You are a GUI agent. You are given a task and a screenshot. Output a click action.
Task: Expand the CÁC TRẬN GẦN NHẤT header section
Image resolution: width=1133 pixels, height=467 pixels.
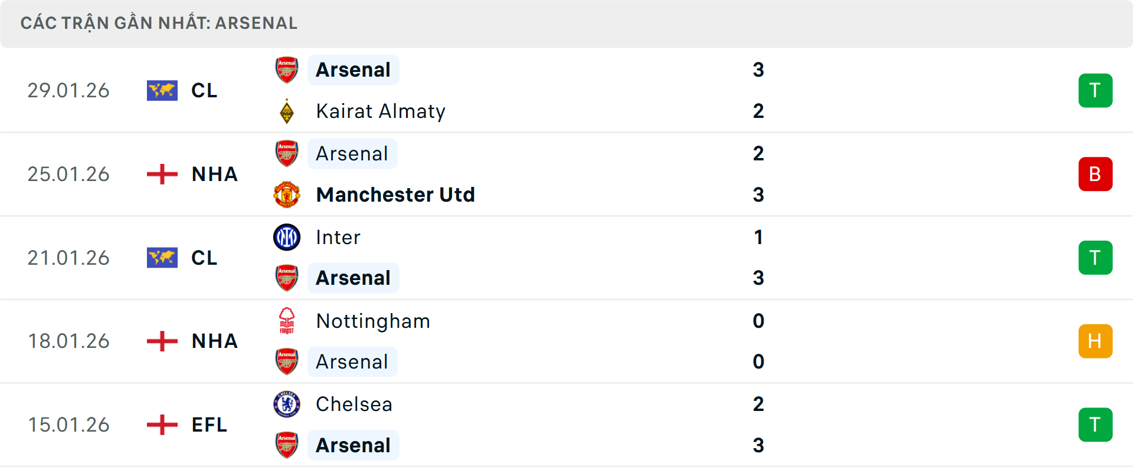coord(159,23)
